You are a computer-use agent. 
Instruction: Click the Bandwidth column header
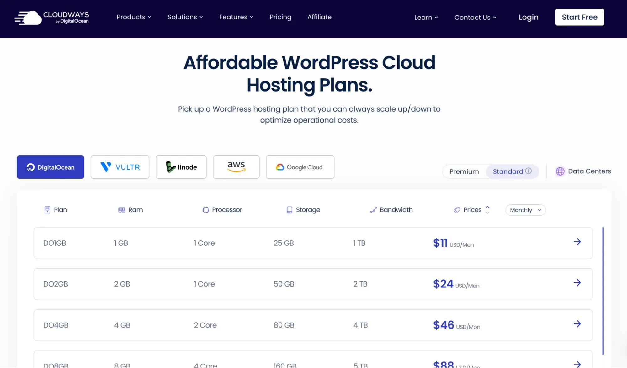click(391, 210)
